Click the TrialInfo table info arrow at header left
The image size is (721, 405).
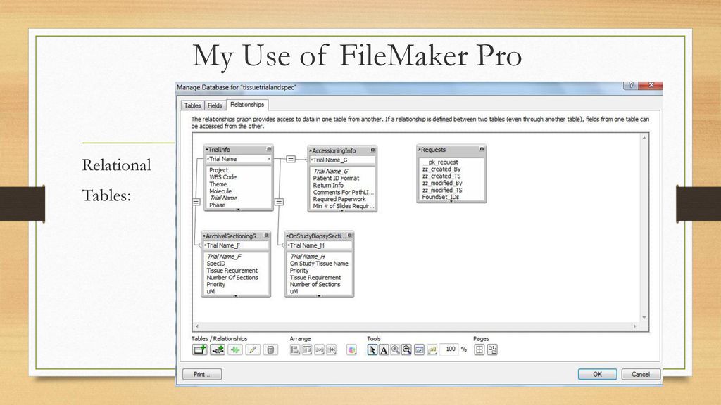(x=206, y=150)
